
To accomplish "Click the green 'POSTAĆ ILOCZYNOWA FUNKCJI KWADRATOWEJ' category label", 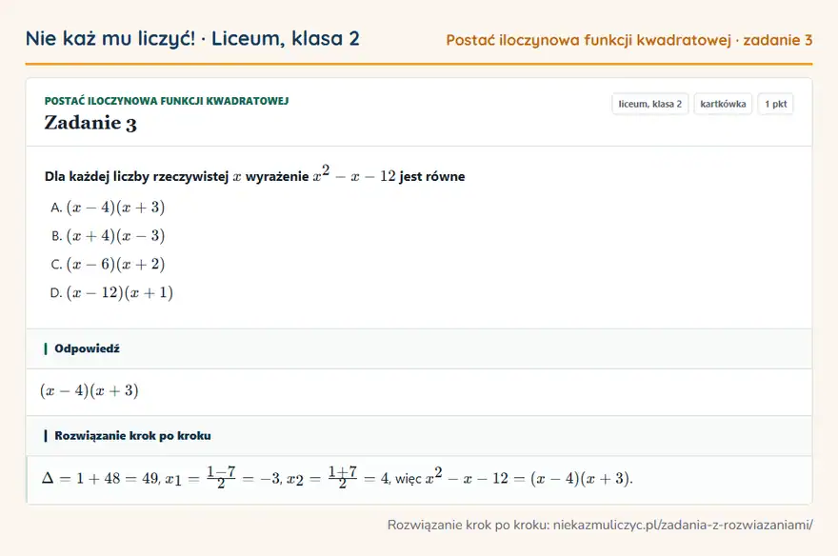I will pyautogui.click(x=167, y=101).
